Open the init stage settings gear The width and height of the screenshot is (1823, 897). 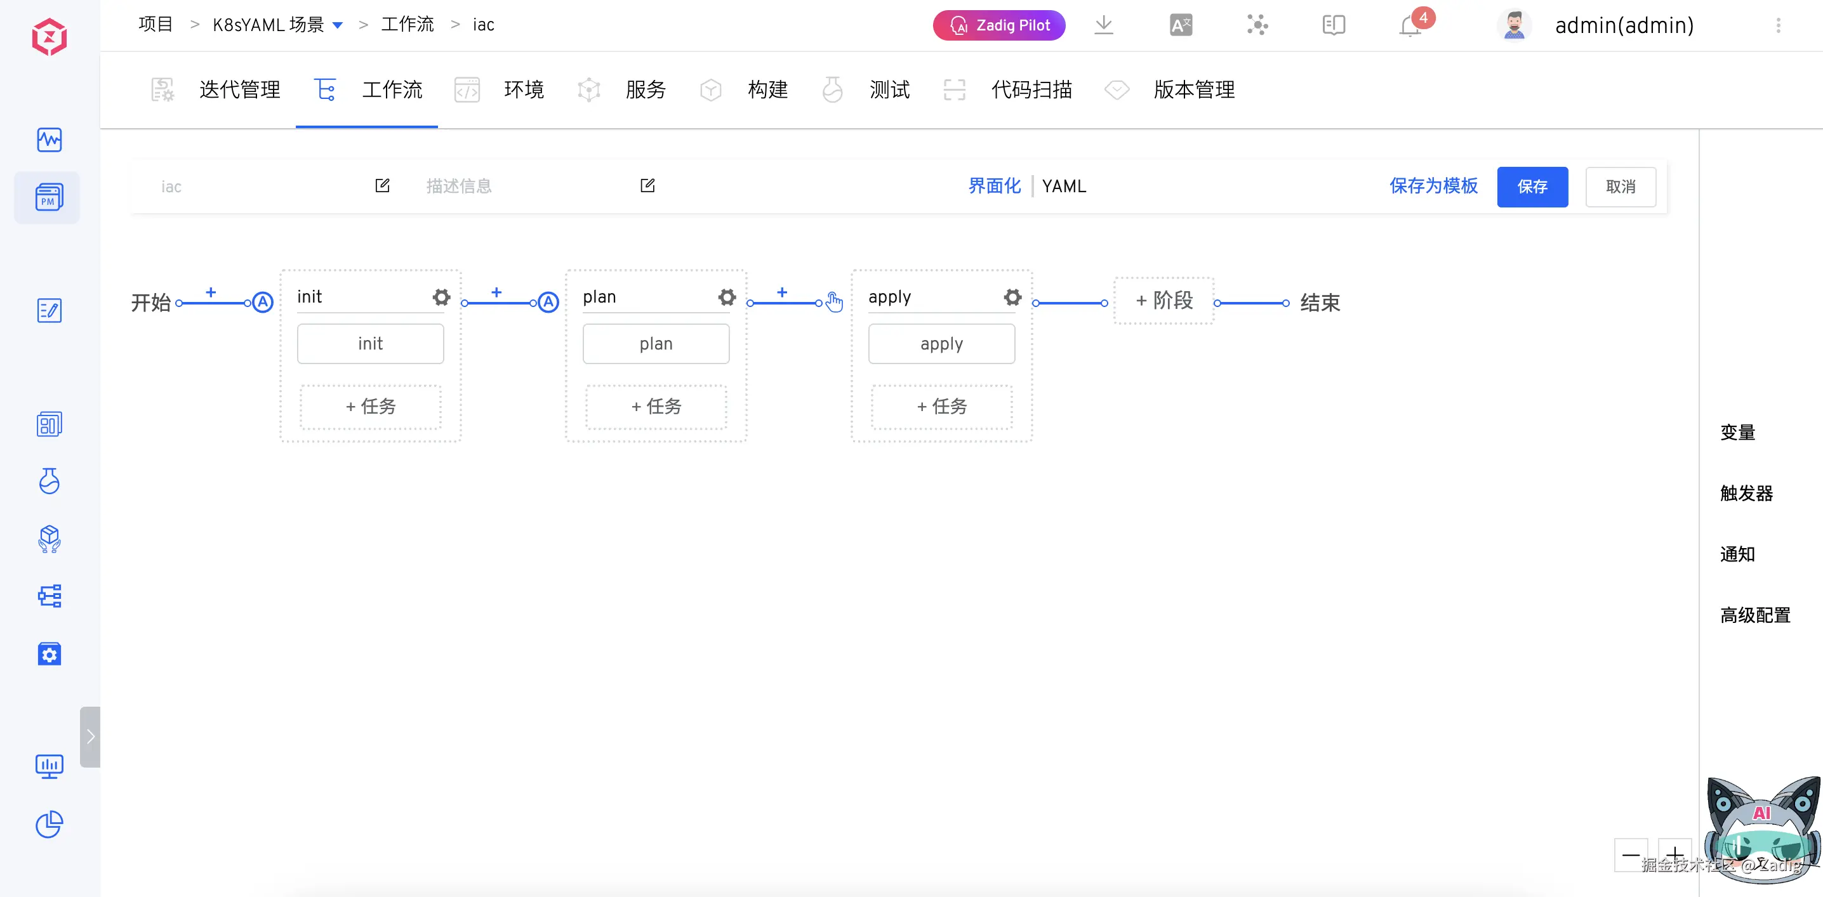441,297
